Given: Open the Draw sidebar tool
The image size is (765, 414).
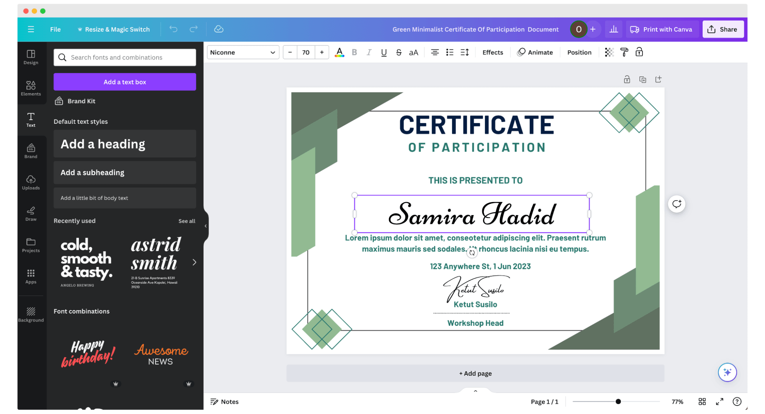Looking at the screenshot, I should (31, 213).
